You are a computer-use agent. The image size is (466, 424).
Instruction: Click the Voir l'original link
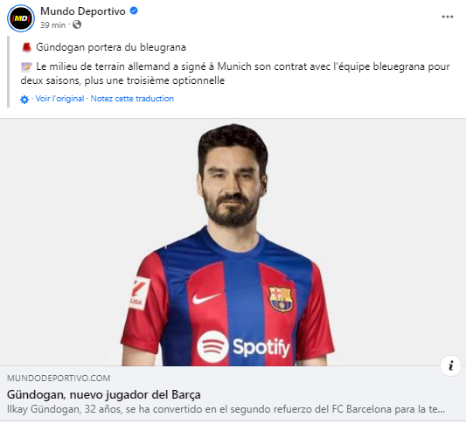click(59, 99)
